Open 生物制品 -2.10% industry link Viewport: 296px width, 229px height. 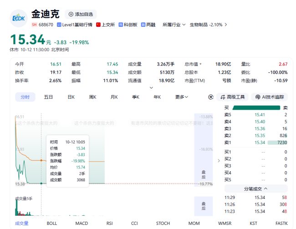[x=208, y=25]
